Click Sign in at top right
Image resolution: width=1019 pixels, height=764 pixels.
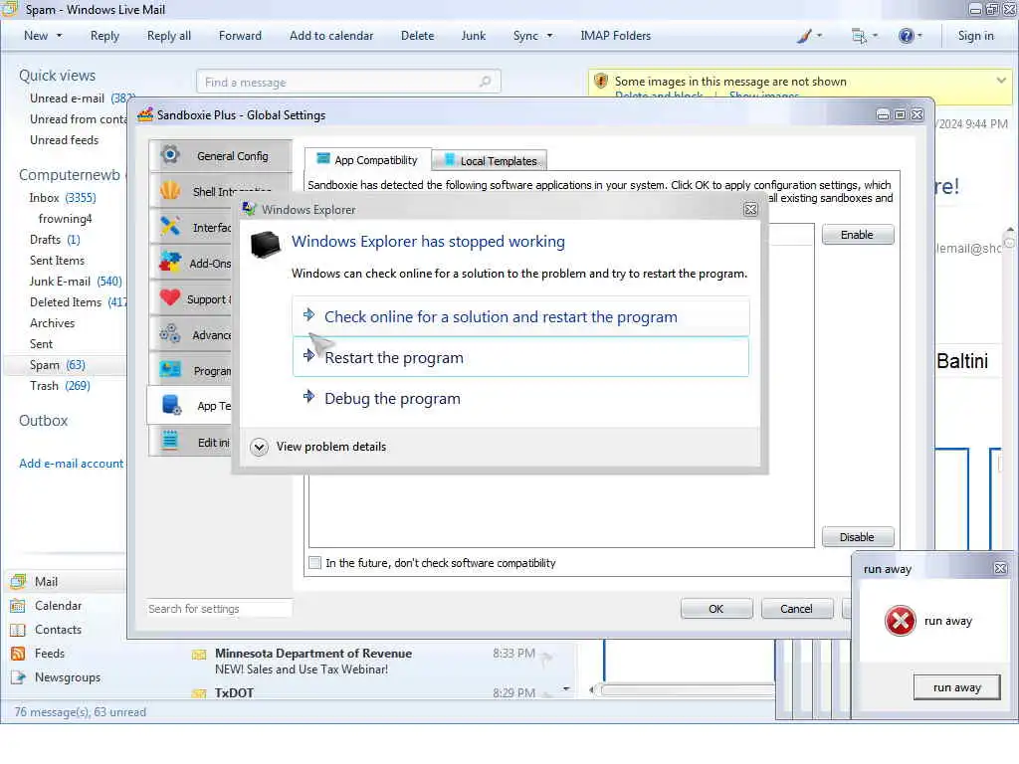975,36
